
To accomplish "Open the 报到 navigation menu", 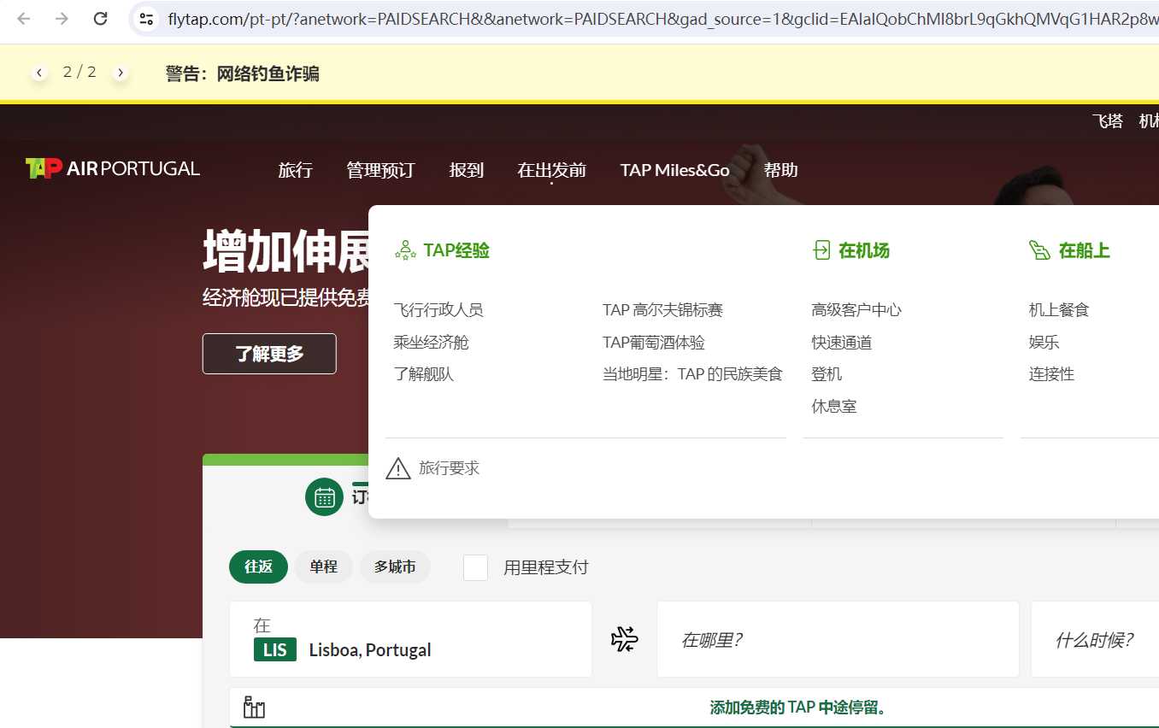I will tap(467, 170).
